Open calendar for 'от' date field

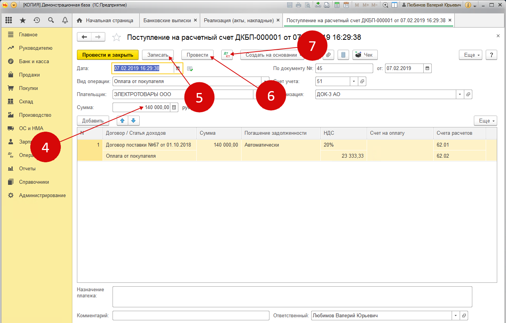pyautogui.click(x=428, y=69)
